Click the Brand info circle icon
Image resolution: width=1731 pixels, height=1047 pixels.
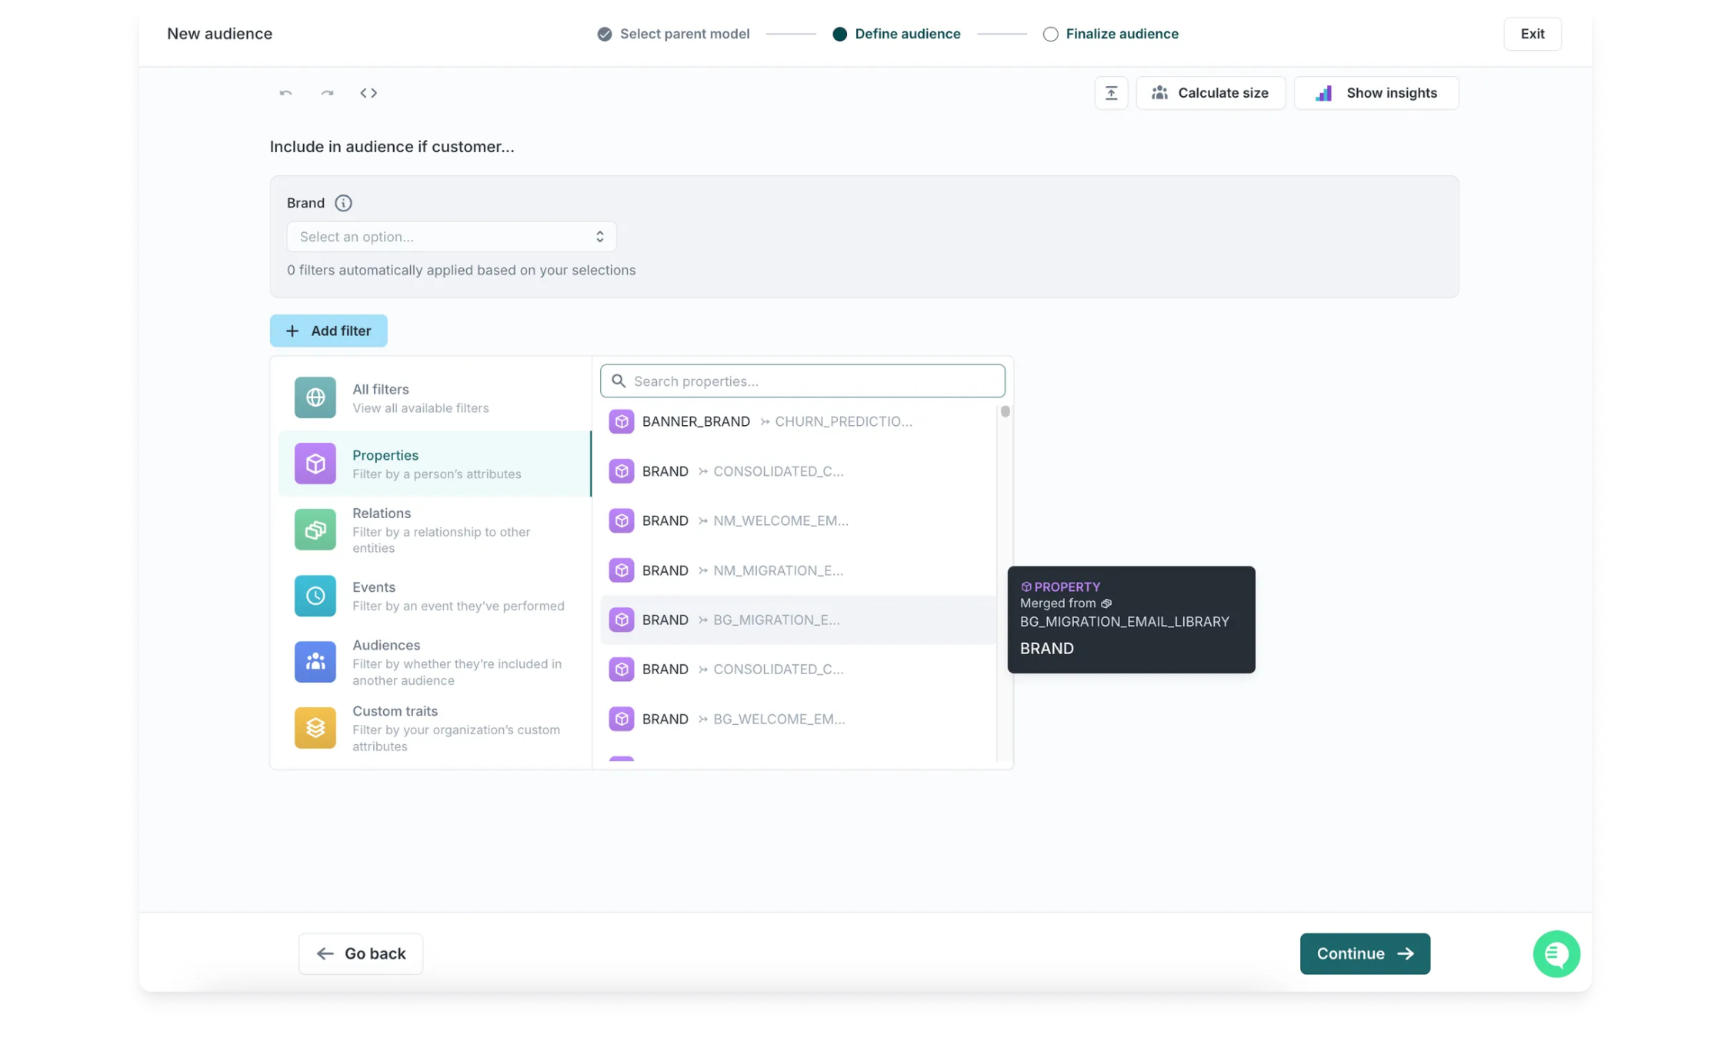pos(343,203)
